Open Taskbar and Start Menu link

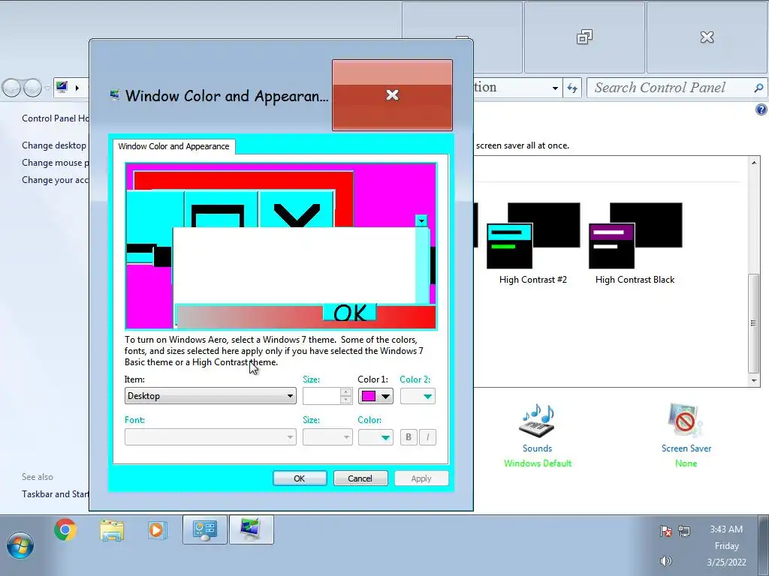56,493
